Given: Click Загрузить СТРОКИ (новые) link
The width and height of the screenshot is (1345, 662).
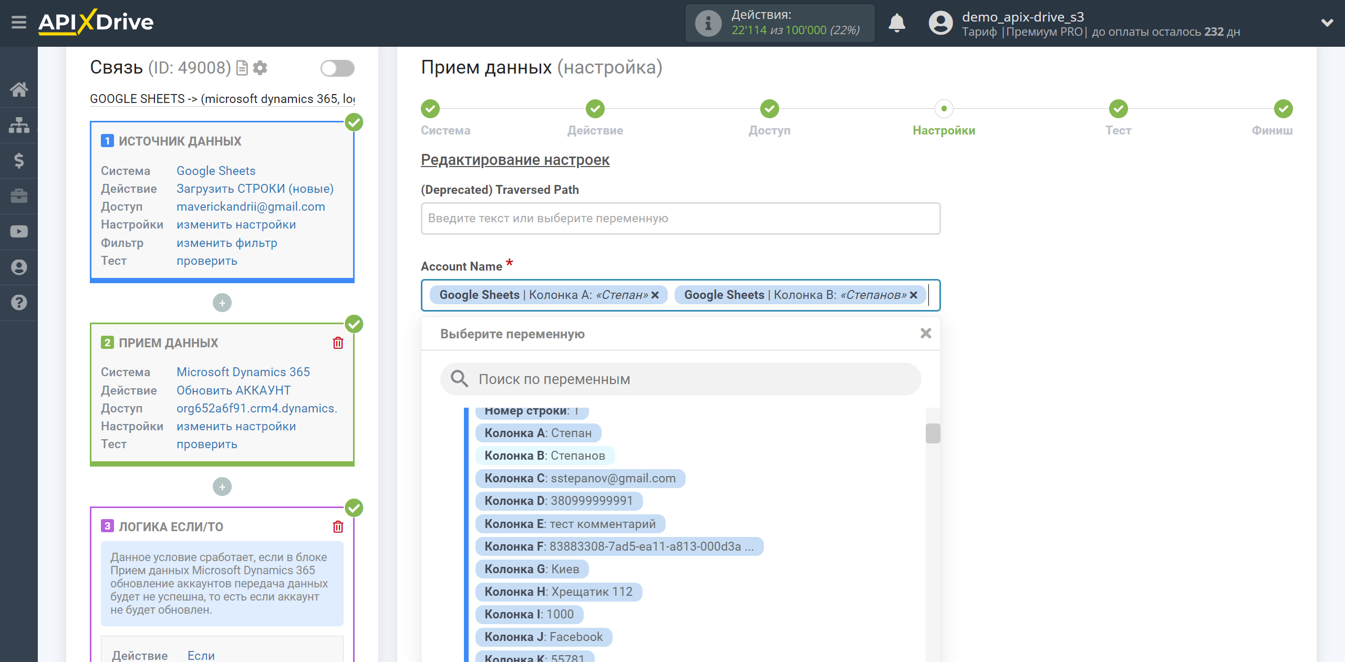Looking at the screenshot, I should point(255,189).
